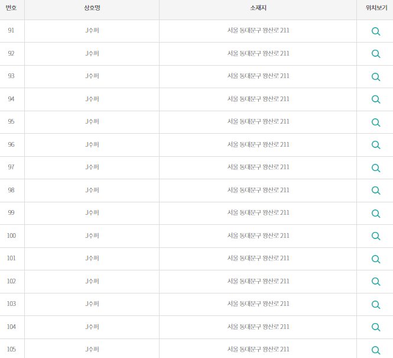Open location search icon for row 100
The image size is (393, 358).
(376, 236)
